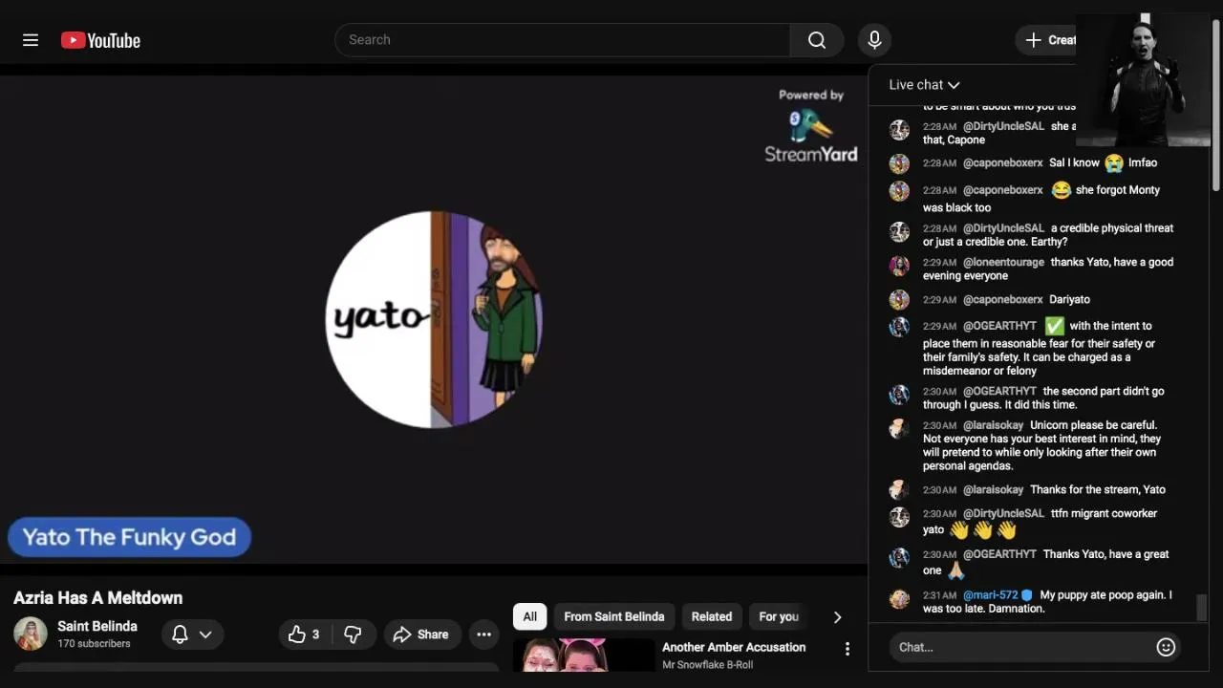Viewport: 1223px width, 688px height.
Task: Click @loneentourage chat username
Action: [1003, 262]
